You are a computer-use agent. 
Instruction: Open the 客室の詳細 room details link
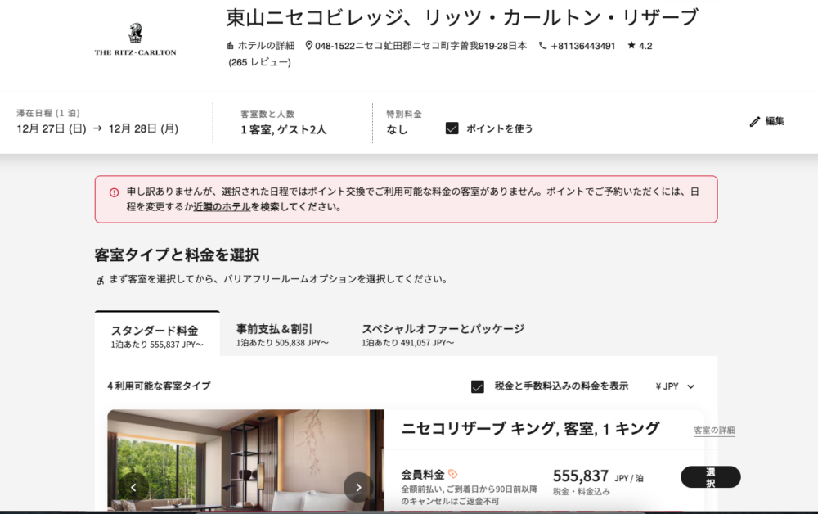pos(714,431)
